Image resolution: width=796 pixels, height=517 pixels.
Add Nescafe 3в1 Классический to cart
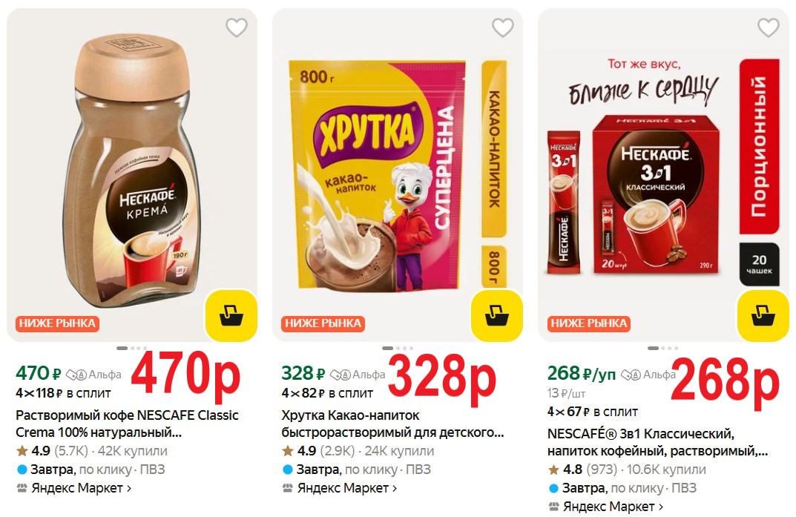click(x=762, y=315)
